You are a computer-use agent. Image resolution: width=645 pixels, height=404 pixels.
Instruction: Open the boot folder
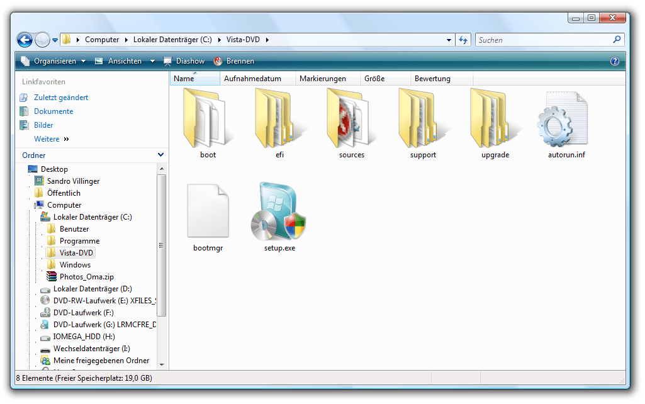[x=208, y=120]
